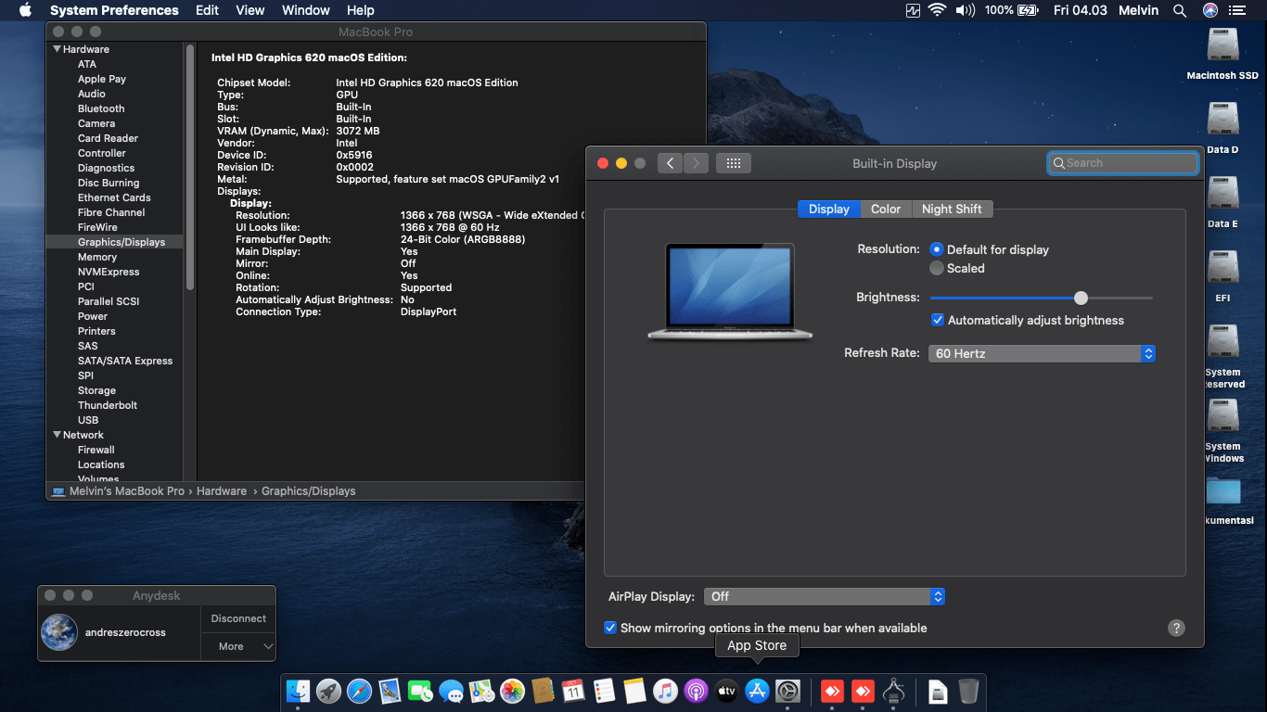Image resolution: width=1267 pixels, height=712 pixels.
Task: Select the Scaled resolution option
Action: (x=937, y=268)
